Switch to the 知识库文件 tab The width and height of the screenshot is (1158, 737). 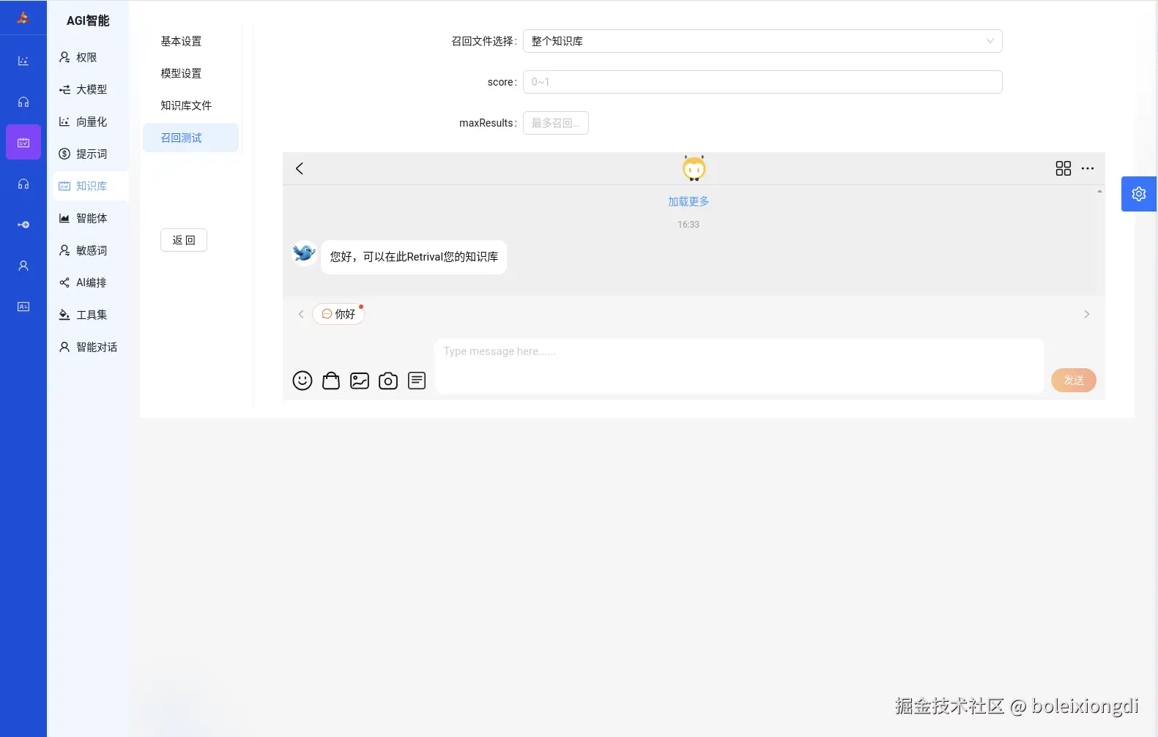(x=190, y=105)
